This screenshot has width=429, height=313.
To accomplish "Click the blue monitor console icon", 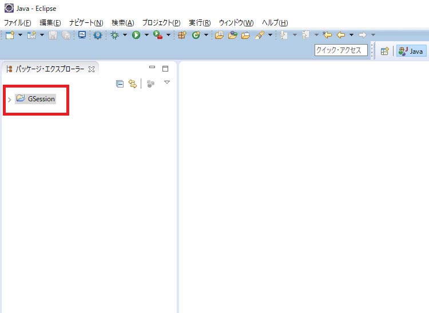I will coord(82,35).
